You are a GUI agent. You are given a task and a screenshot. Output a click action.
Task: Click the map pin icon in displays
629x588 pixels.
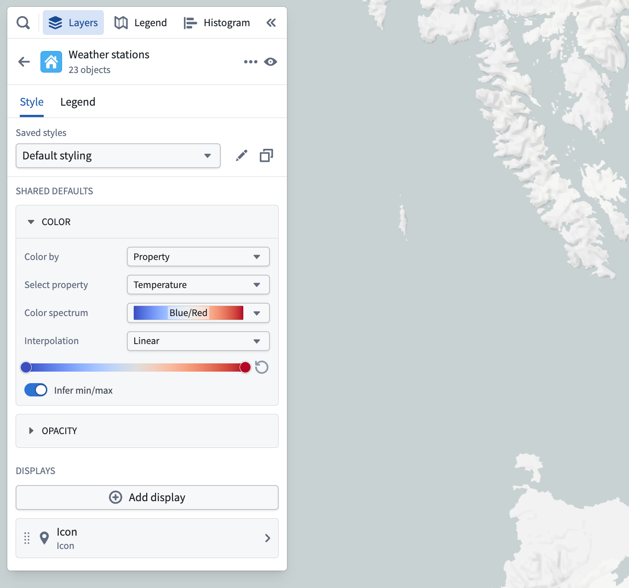(x=44, y=538)
